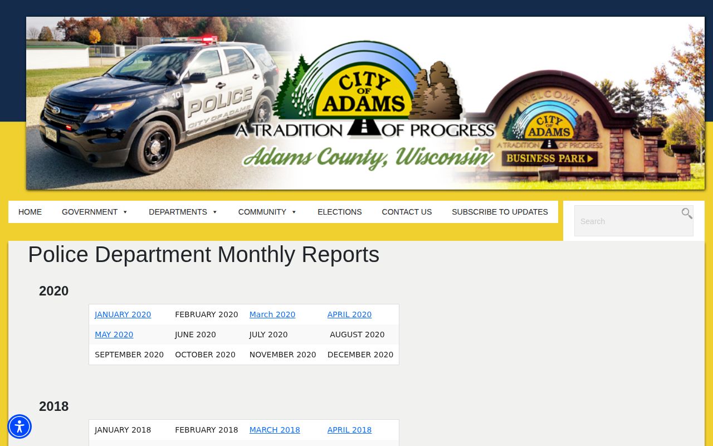This screenshot has height=446, width=713.
Task: Select the JUNE 2020 cell text
Action: [x=196, y=334]
